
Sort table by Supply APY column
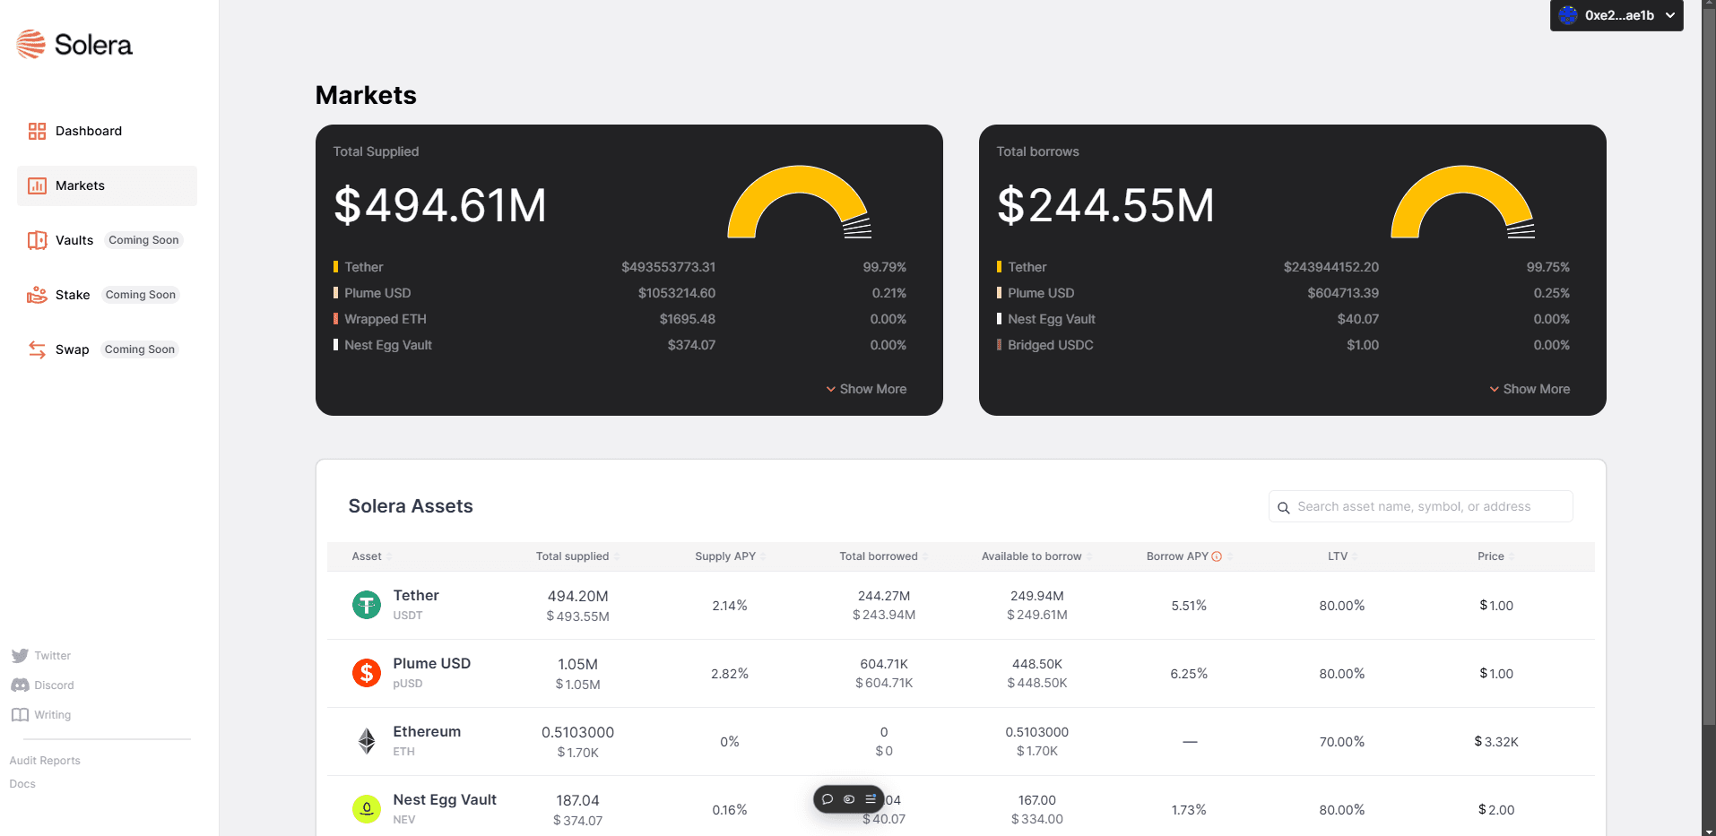725,556
